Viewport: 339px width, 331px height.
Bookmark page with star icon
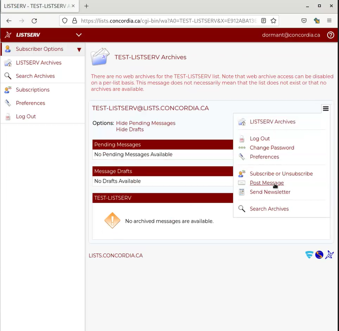(x=273, y=21)
